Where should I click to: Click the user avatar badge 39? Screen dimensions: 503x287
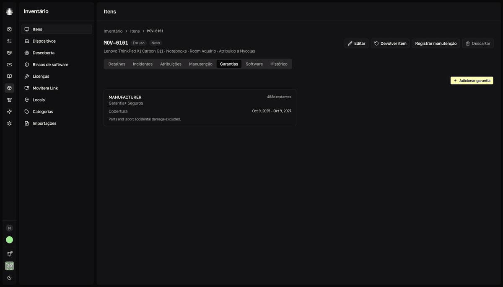[x=9, y=266]
